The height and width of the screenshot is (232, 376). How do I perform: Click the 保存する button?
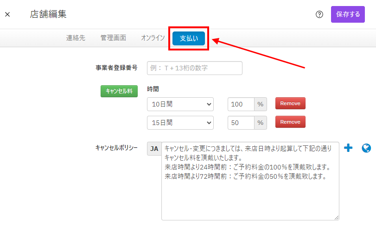click(348, 14)
